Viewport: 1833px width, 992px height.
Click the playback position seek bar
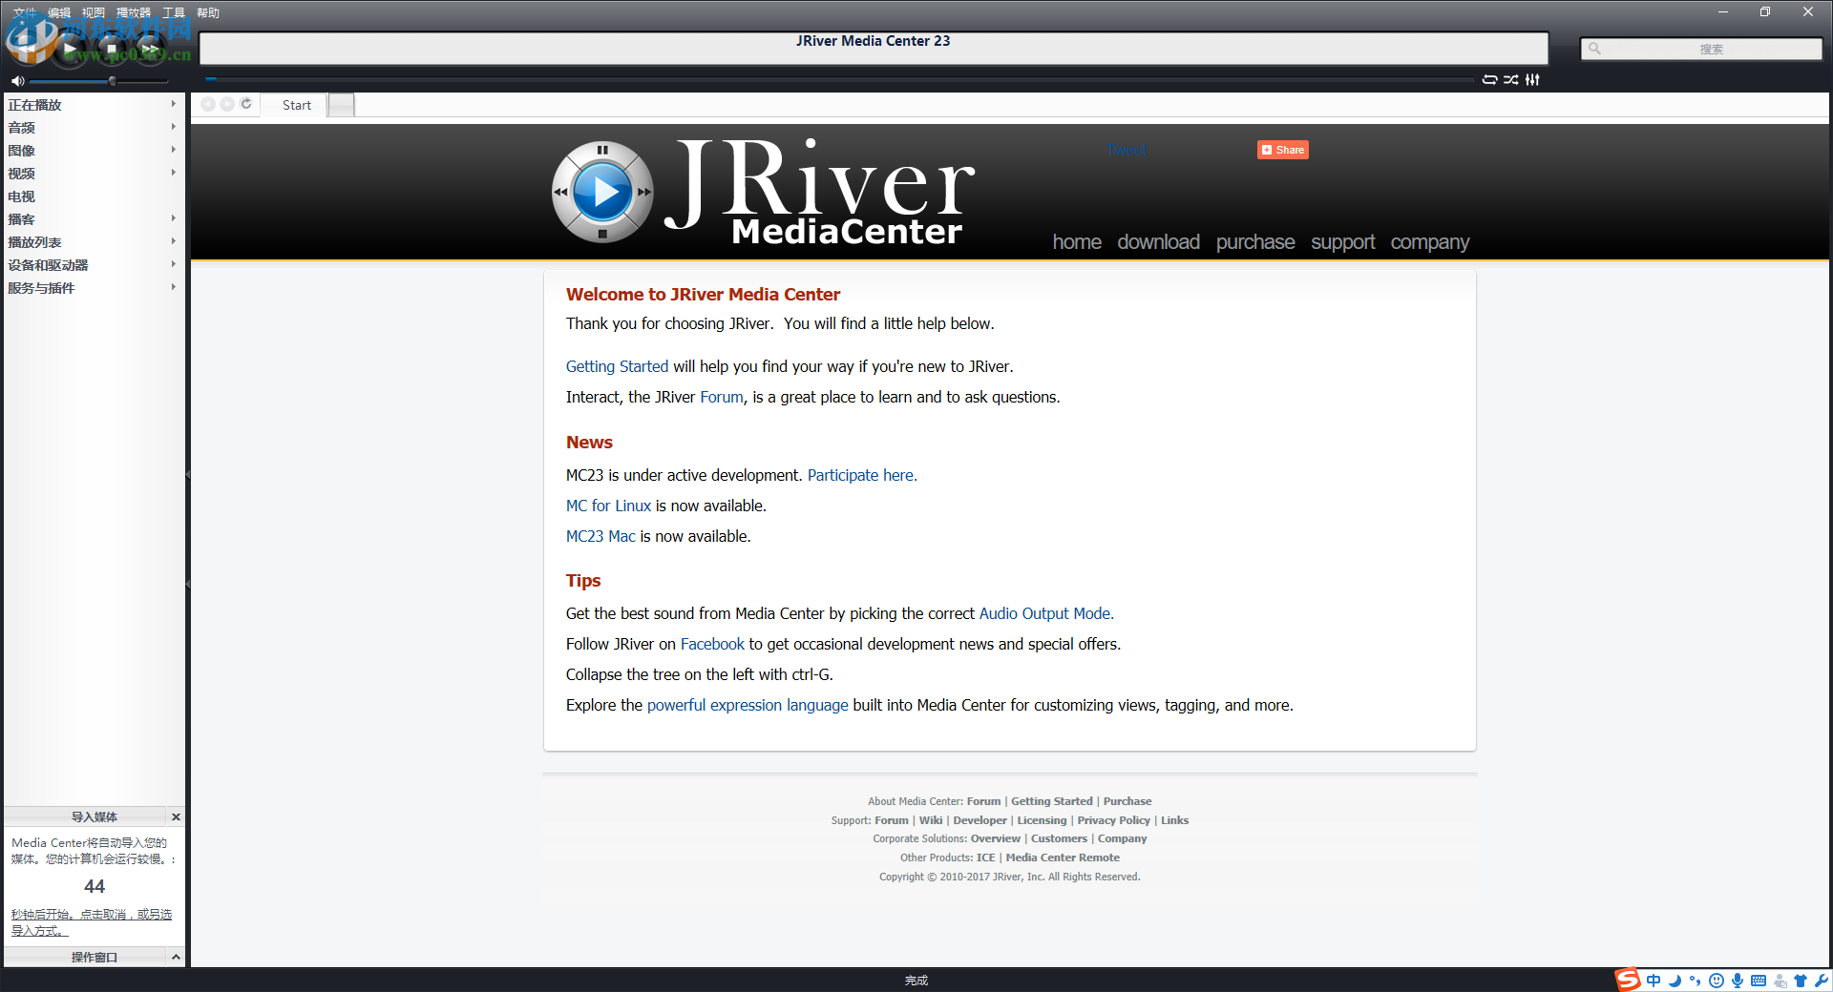click(x=840, y=79)
